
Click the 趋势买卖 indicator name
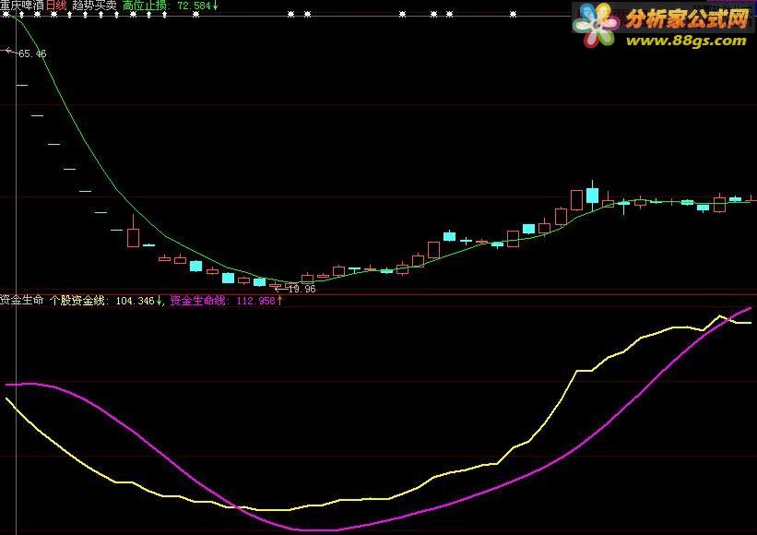tap(95, 6)
